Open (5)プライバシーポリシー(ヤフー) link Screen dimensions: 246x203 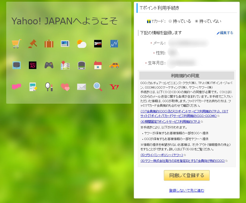(x=162, y=155)
